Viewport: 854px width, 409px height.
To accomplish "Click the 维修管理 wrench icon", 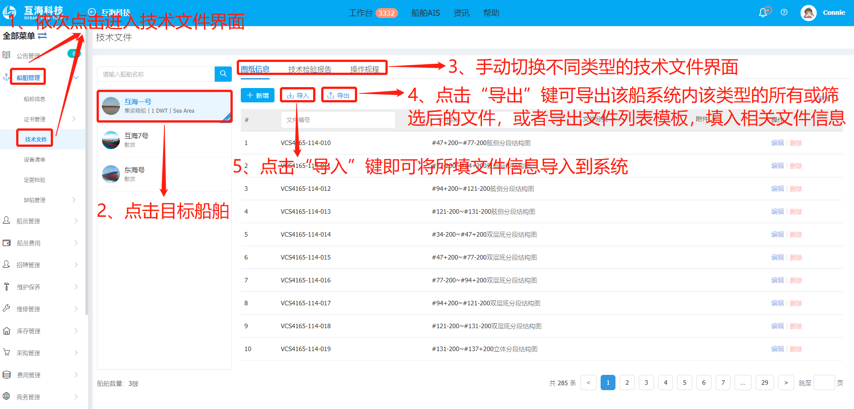I will pos(6,308).
